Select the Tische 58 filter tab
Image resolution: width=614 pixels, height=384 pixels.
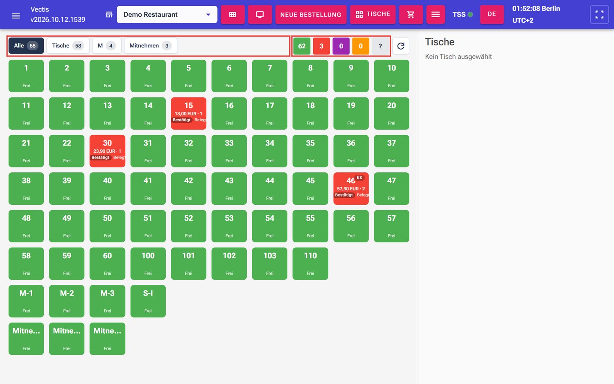click(x=68, y=45)
